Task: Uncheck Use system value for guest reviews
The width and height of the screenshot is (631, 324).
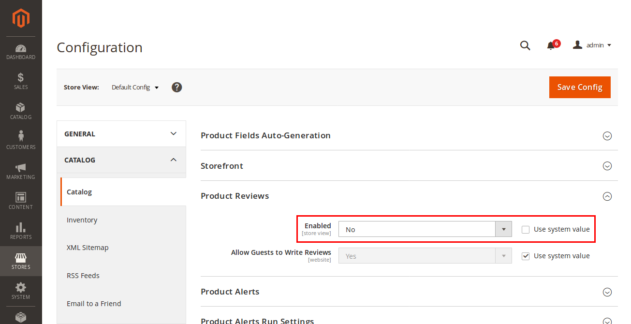Action: 526,256
